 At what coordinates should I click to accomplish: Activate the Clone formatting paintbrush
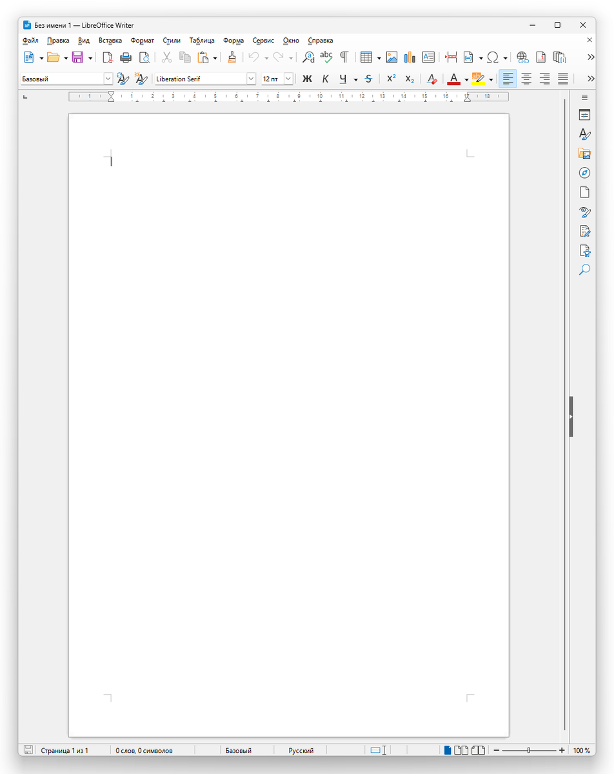232,57
